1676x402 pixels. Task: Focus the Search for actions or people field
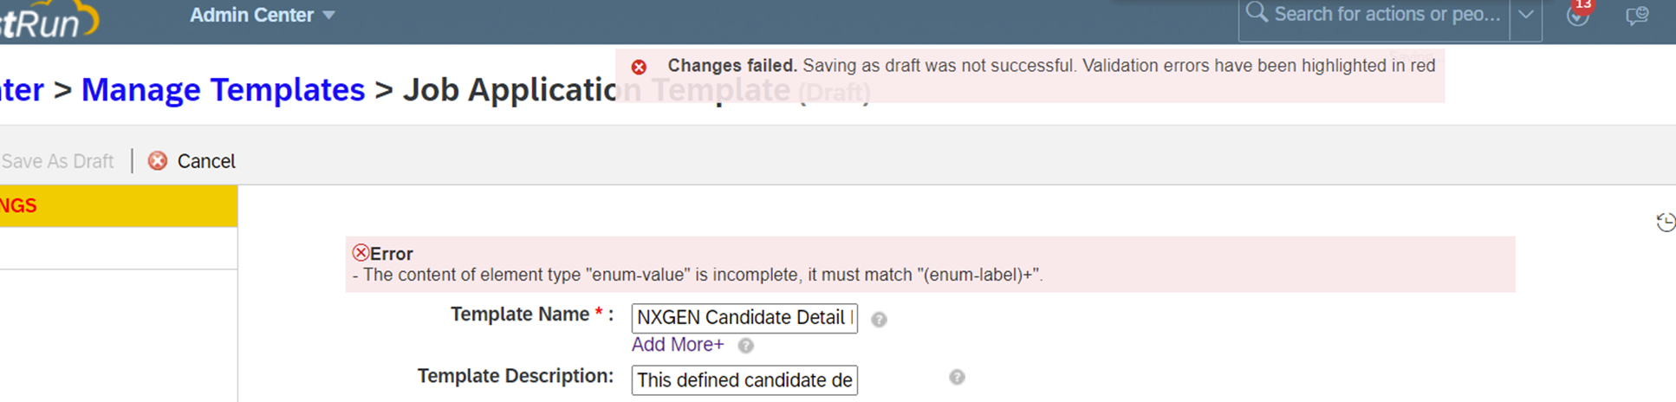pos(1374,15)
